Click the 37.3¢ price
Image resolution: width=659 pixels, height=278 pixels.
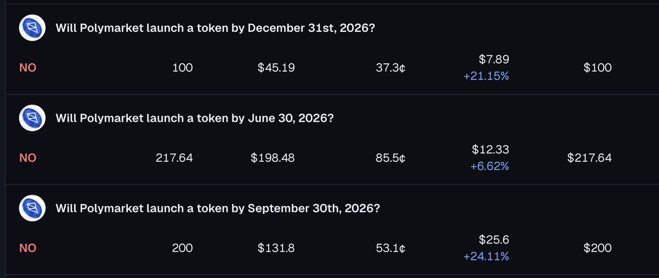click(390, 68)
